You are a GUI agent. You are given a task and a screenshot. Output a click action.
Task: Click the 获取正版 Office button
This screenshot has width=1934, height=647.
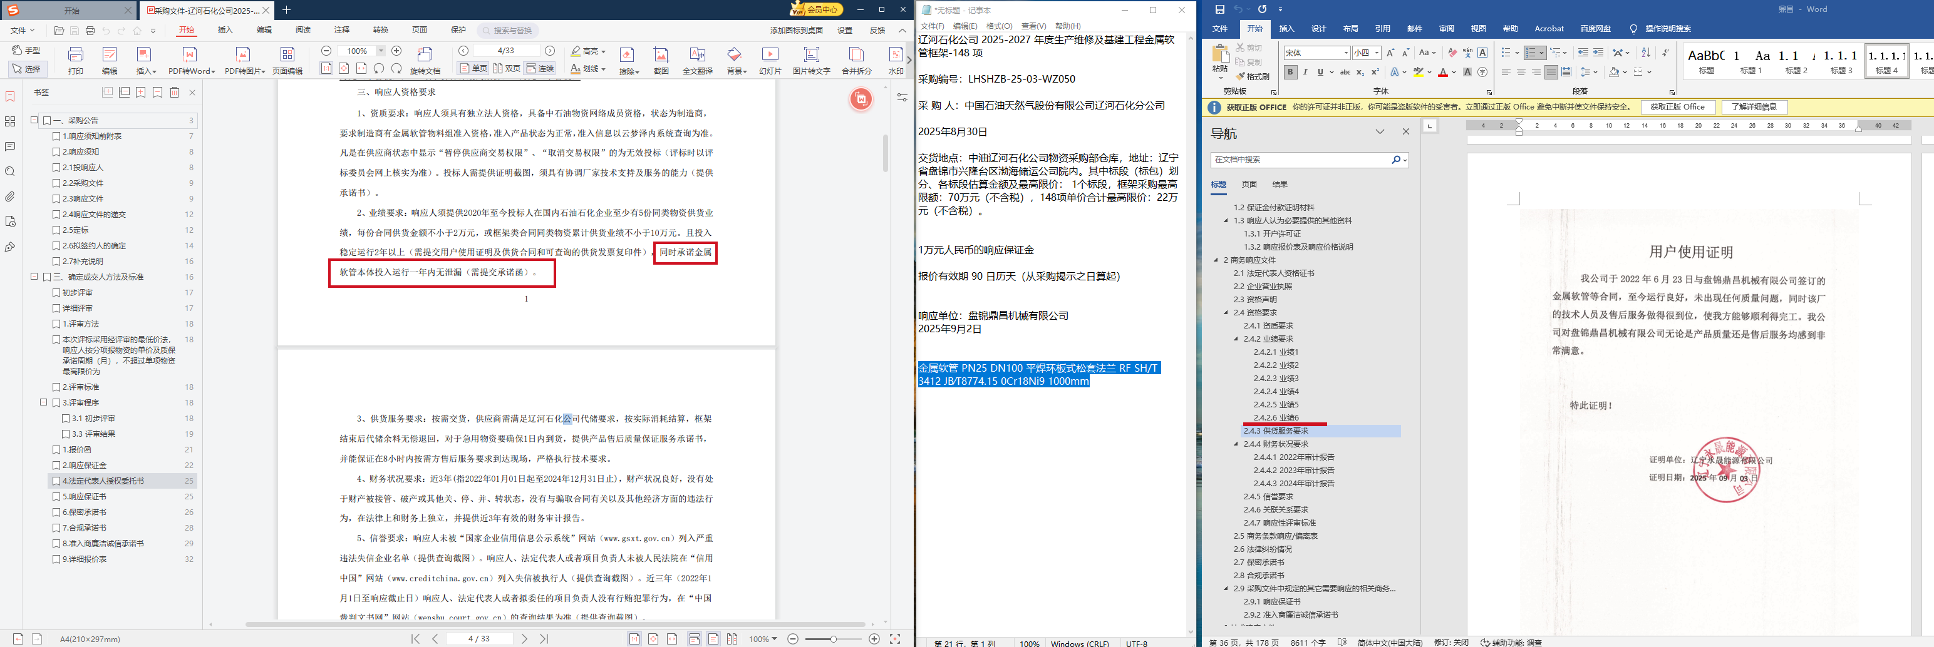click(1677, 107)
